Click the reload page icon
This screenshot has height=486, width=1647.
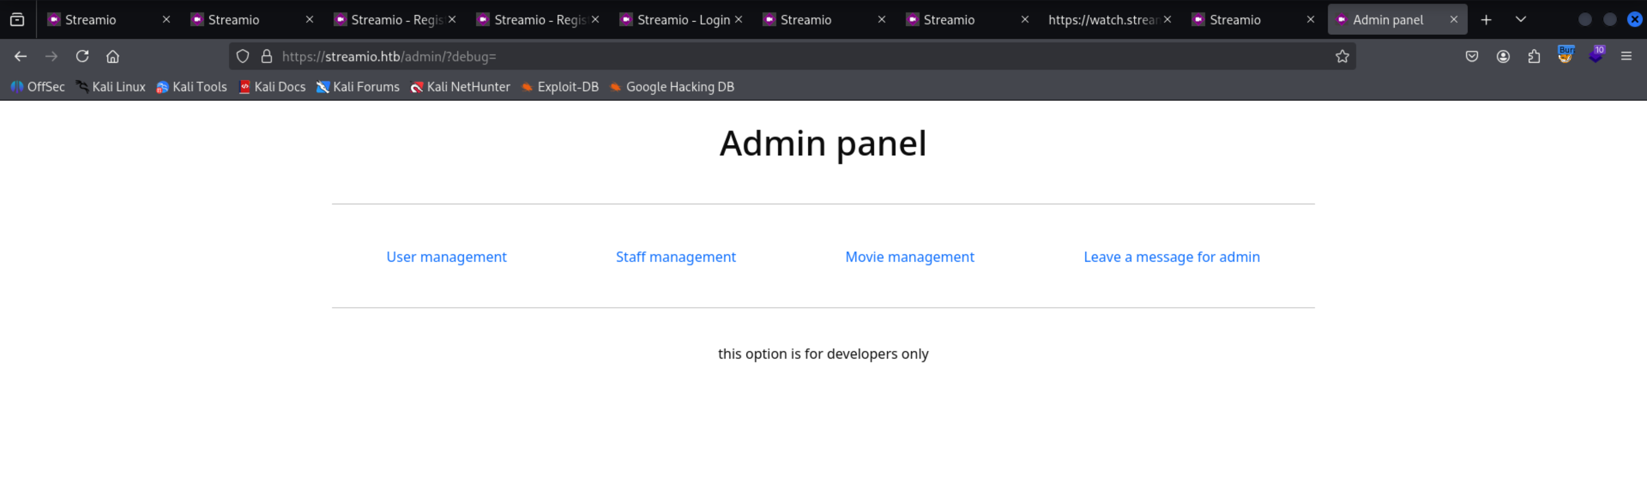click(x=82, y=56)
